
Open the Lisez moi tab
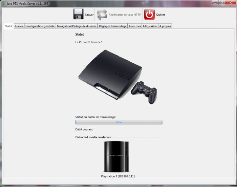135,26
